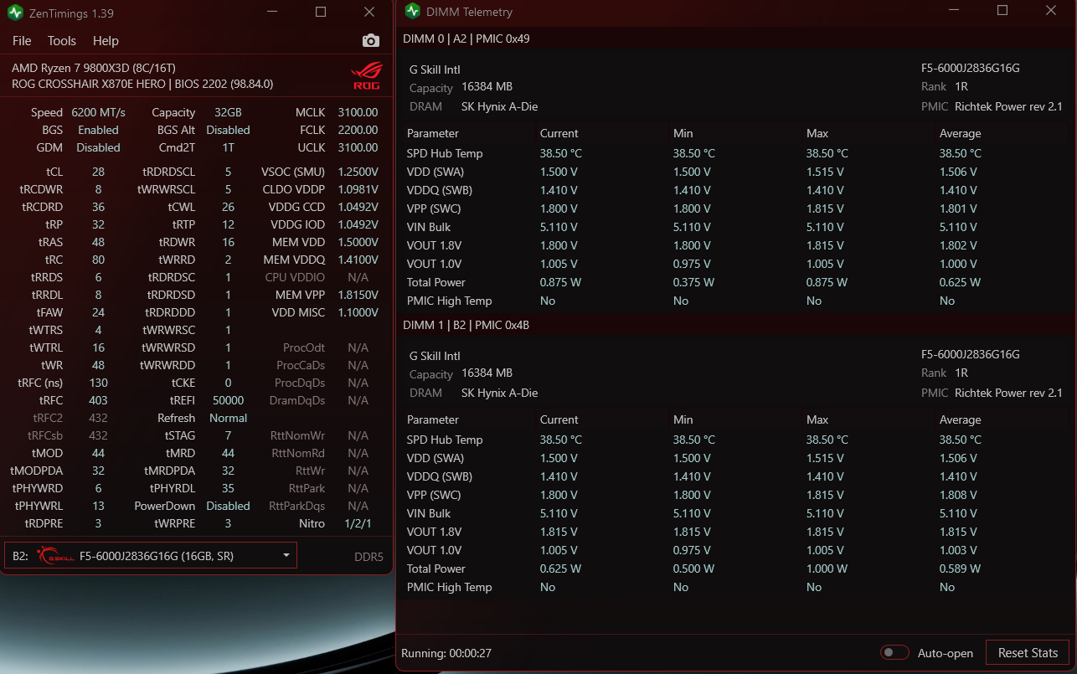Click the MEM VPP value '1.8150V'
Viewport: 1077px width, 674px height.
[x=358, y=295]
